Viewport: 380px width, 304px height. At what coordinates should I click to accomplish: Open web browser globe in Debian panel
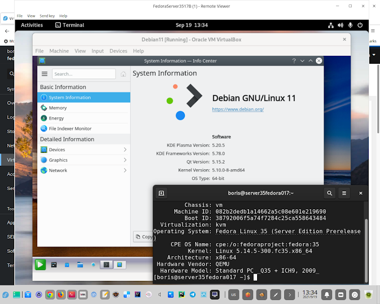click(x=93, y=265)
